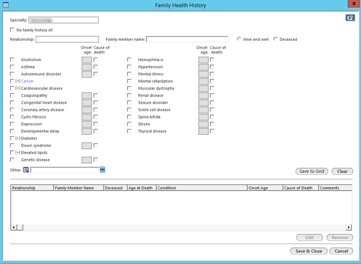Viewport: 361px width, 264px height.
Task: Tick the Genetic disease checkbox
Action: 12,159
